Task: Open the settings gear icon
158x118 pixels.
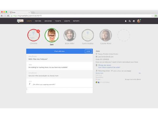Action: point(134,21)
